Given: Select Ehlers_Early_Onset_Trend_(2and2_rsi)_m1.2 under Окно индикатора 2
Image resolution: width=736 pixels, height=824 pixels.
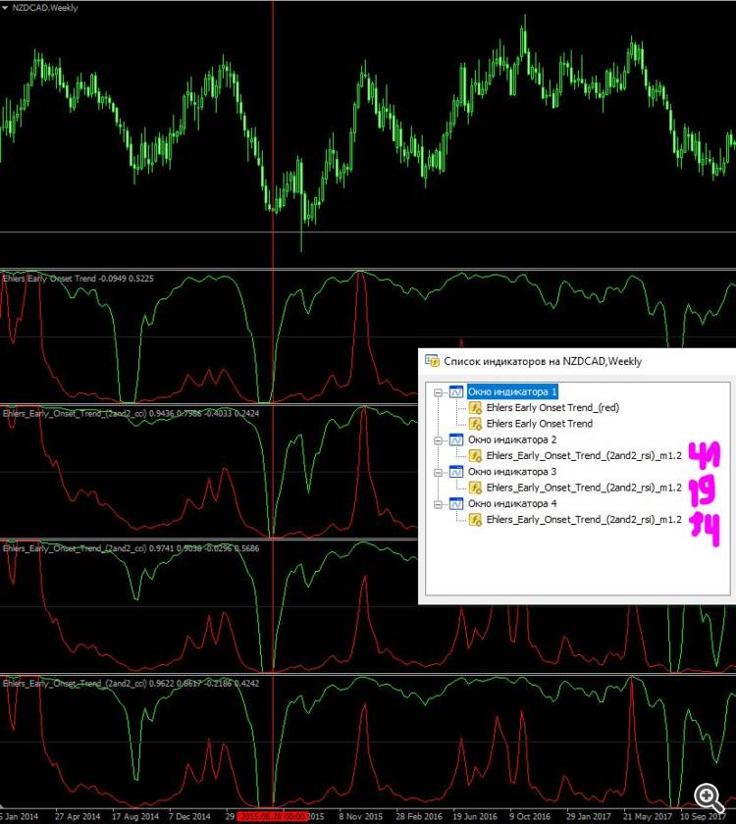Looking at the screenshot, I should (x=584, y=455).
